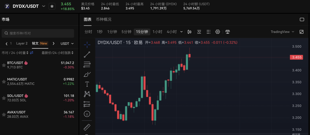Switch to the 图表 tab
310x135 pixels.
pyautogui.click(x=88, y=20)
